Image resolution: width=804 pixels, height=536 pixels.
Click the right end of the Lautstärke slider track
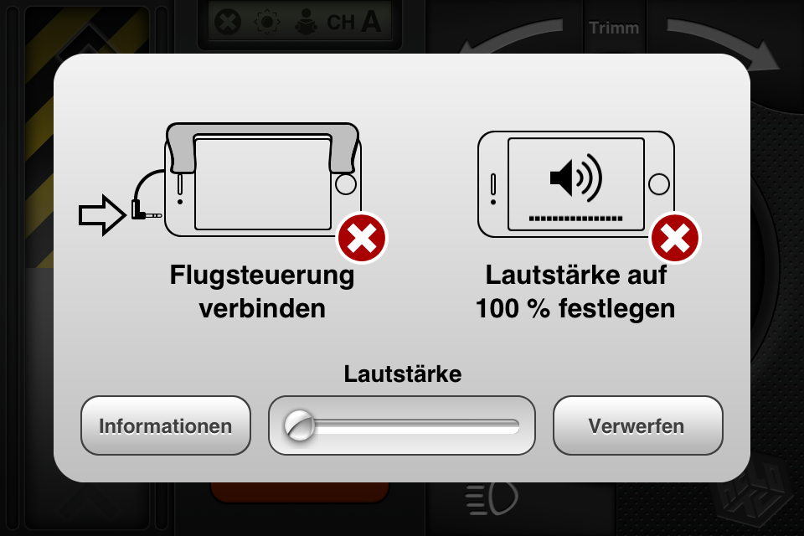[x=513, y=425]
